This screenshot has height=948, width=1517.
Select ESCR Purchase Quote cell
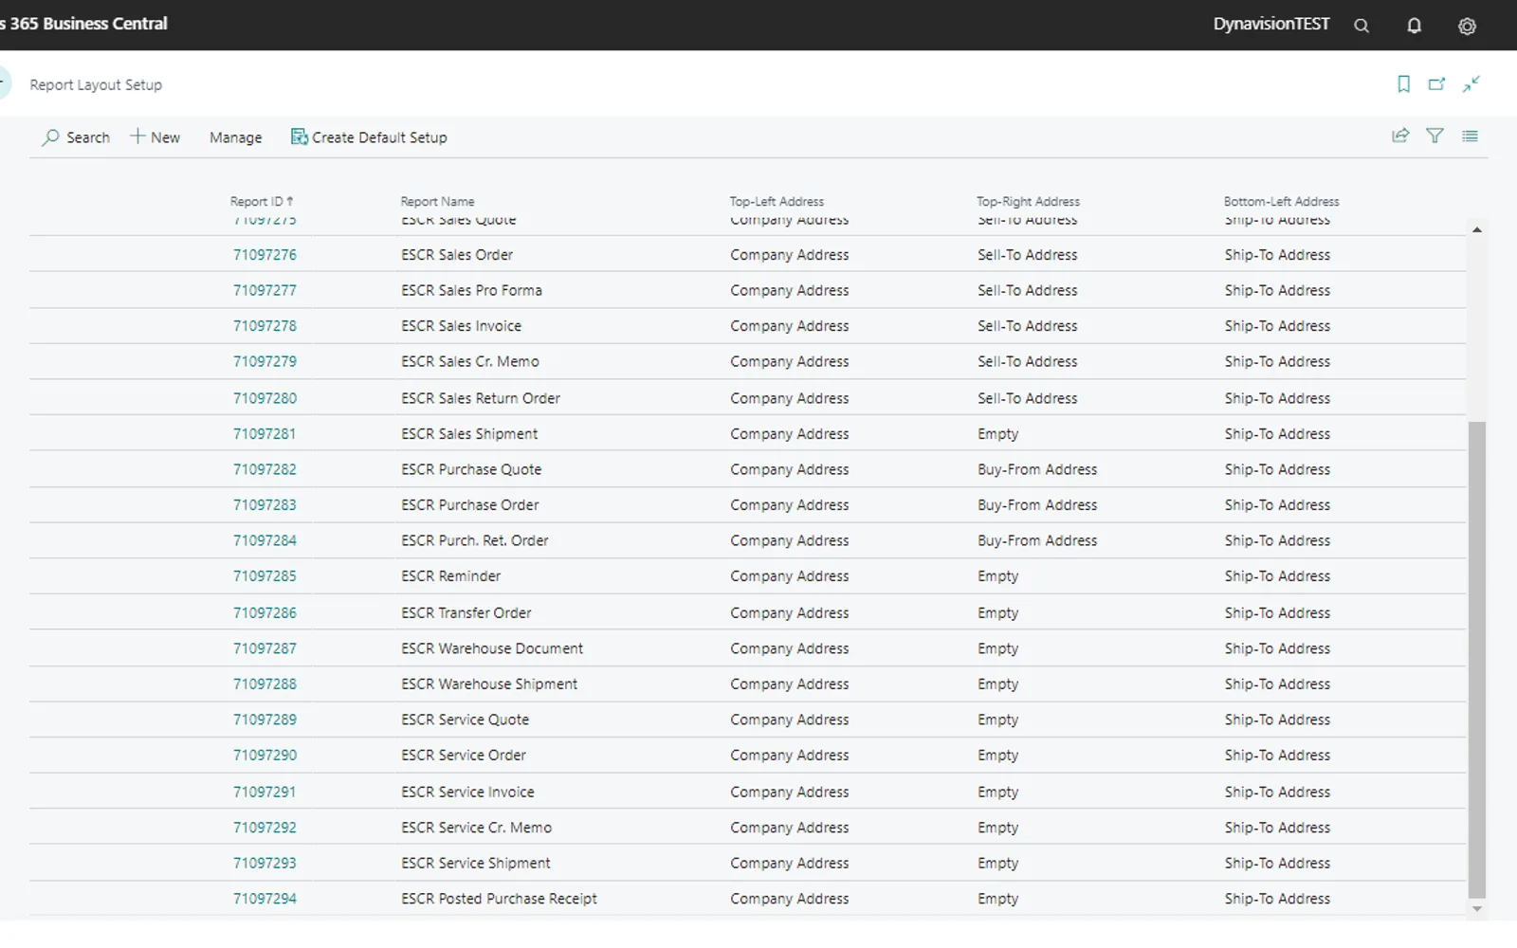coord(471,470)
